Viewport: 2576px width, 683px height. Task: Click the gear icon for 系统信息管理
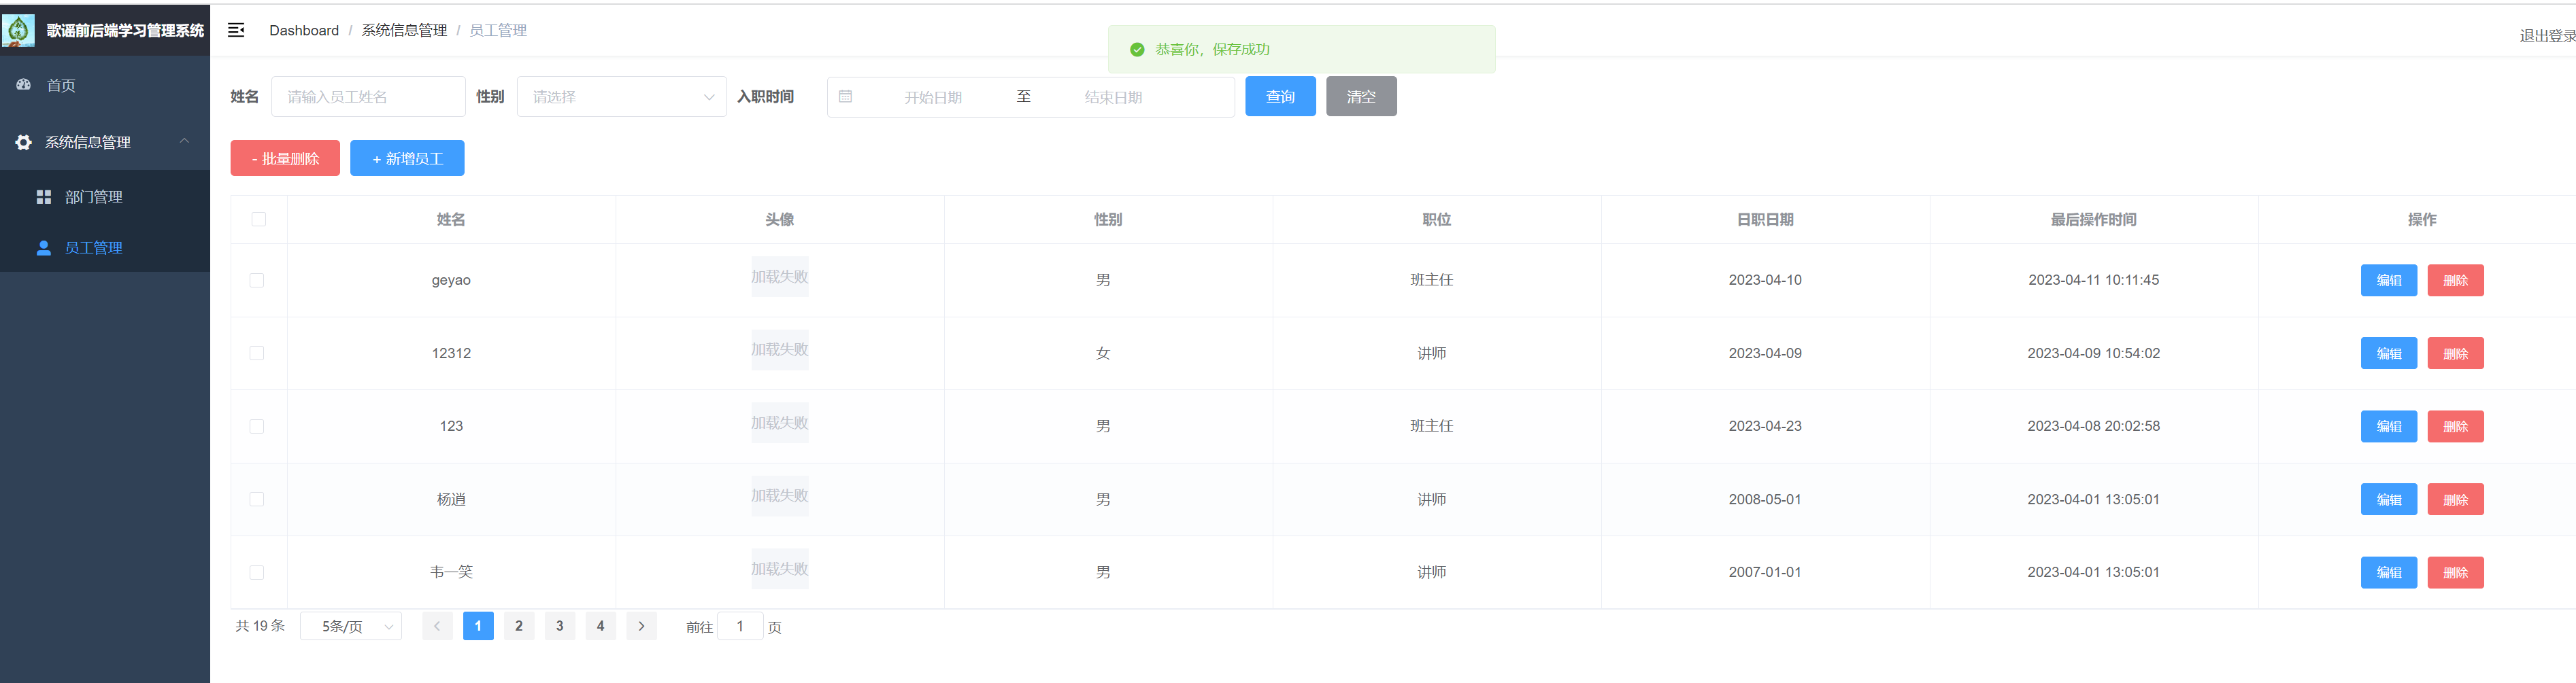pyautogui.click(x=23, y=142)
